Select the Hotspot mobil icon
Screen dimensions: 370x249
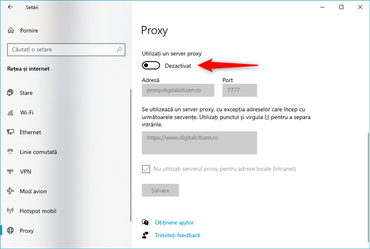coord(10,211)
